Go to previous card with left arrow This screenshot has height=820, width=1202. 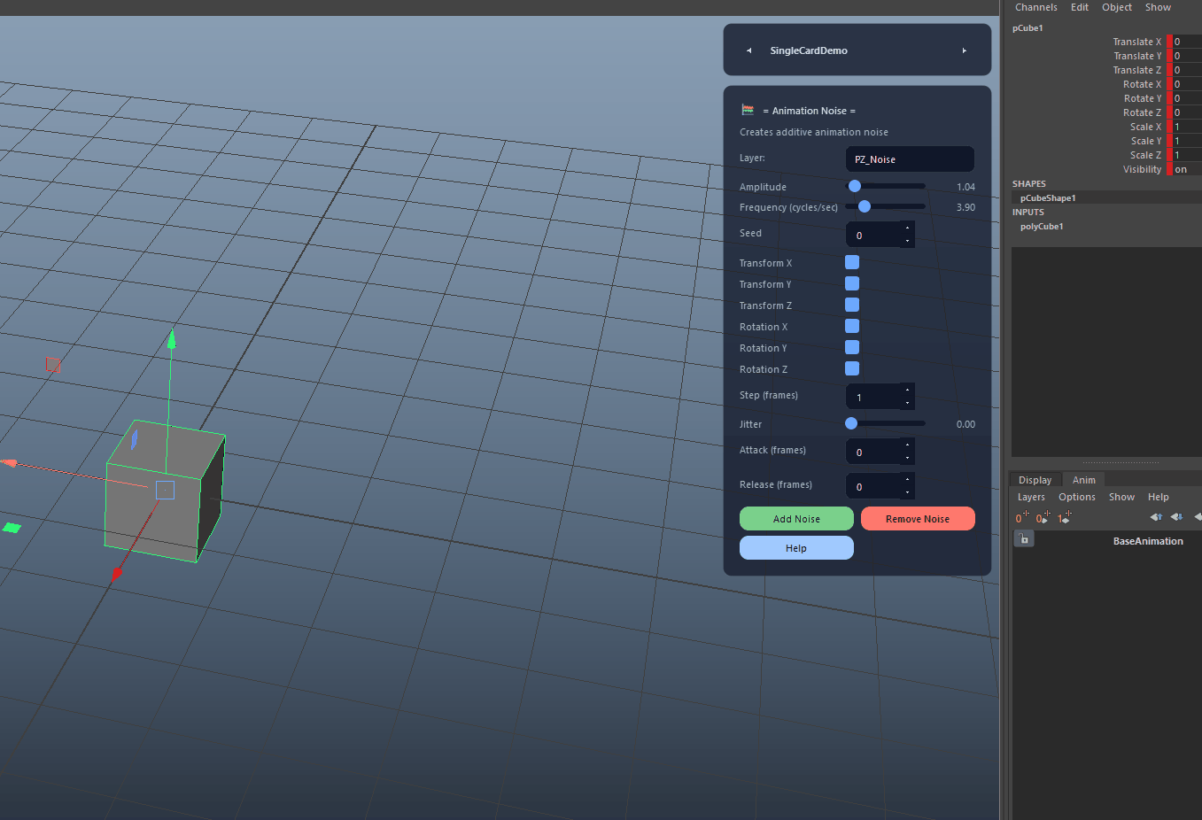(x=748, y=50)
